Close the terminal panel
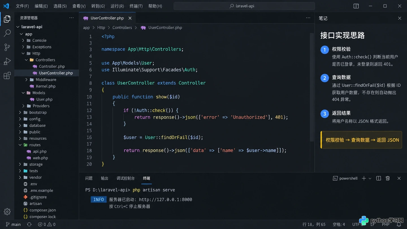Screen dimensions: 407x229 tap(399, 178)
